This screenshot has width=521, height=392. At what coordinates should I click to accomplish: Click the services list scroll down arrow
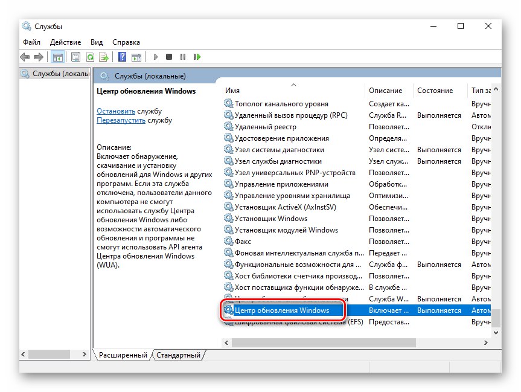pyautogui.click(x=496, y=332)
